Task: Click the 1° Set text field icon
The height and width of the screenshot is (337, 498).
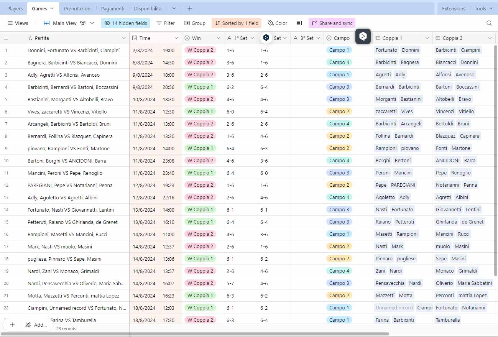Action: [229, 38]
